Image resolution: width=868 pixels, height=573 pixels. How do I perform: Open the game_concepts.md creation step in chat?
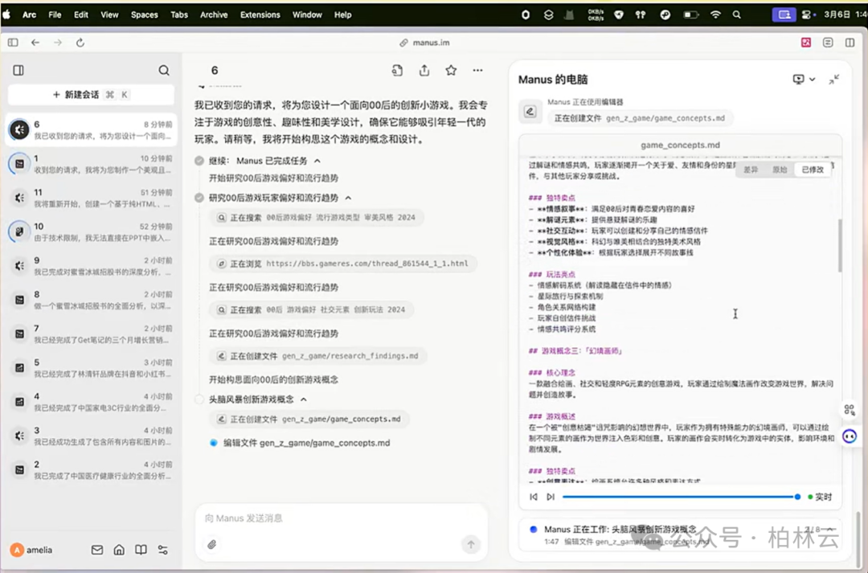pos(309,419)
